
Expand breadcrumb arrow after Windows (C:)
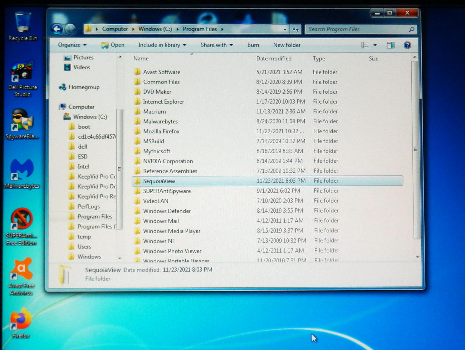tap(177, 29)
